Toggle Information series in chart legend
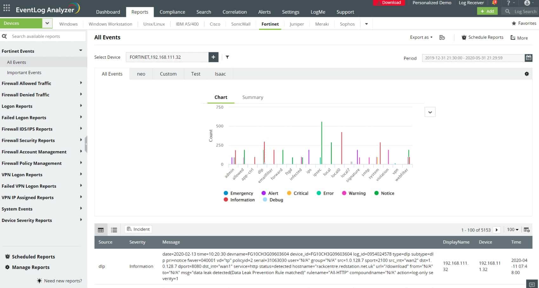Image resolution: width=539 pixels, height=288 pixels. click(x=239, y=200)
